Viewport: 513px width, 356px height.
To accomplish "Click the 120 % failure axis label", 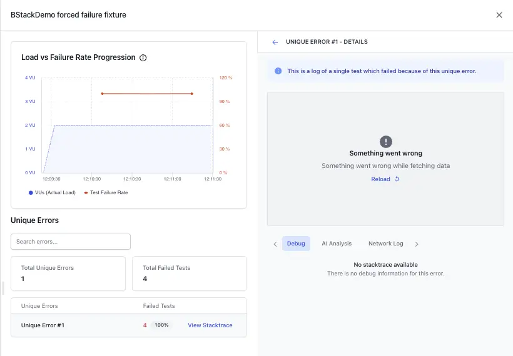I will pyautogui.click(x=226, y=77).
